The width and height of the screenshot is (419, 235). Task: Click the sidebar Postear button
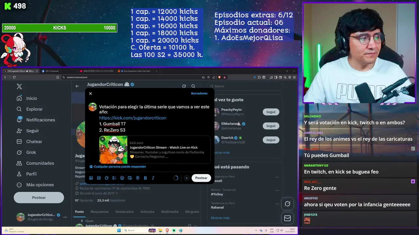pyautogui.click(x=39, y=197)
